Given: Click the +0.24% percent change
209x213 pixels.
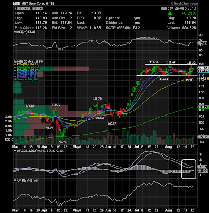Looking at the screenshot, I should point(189,13).
